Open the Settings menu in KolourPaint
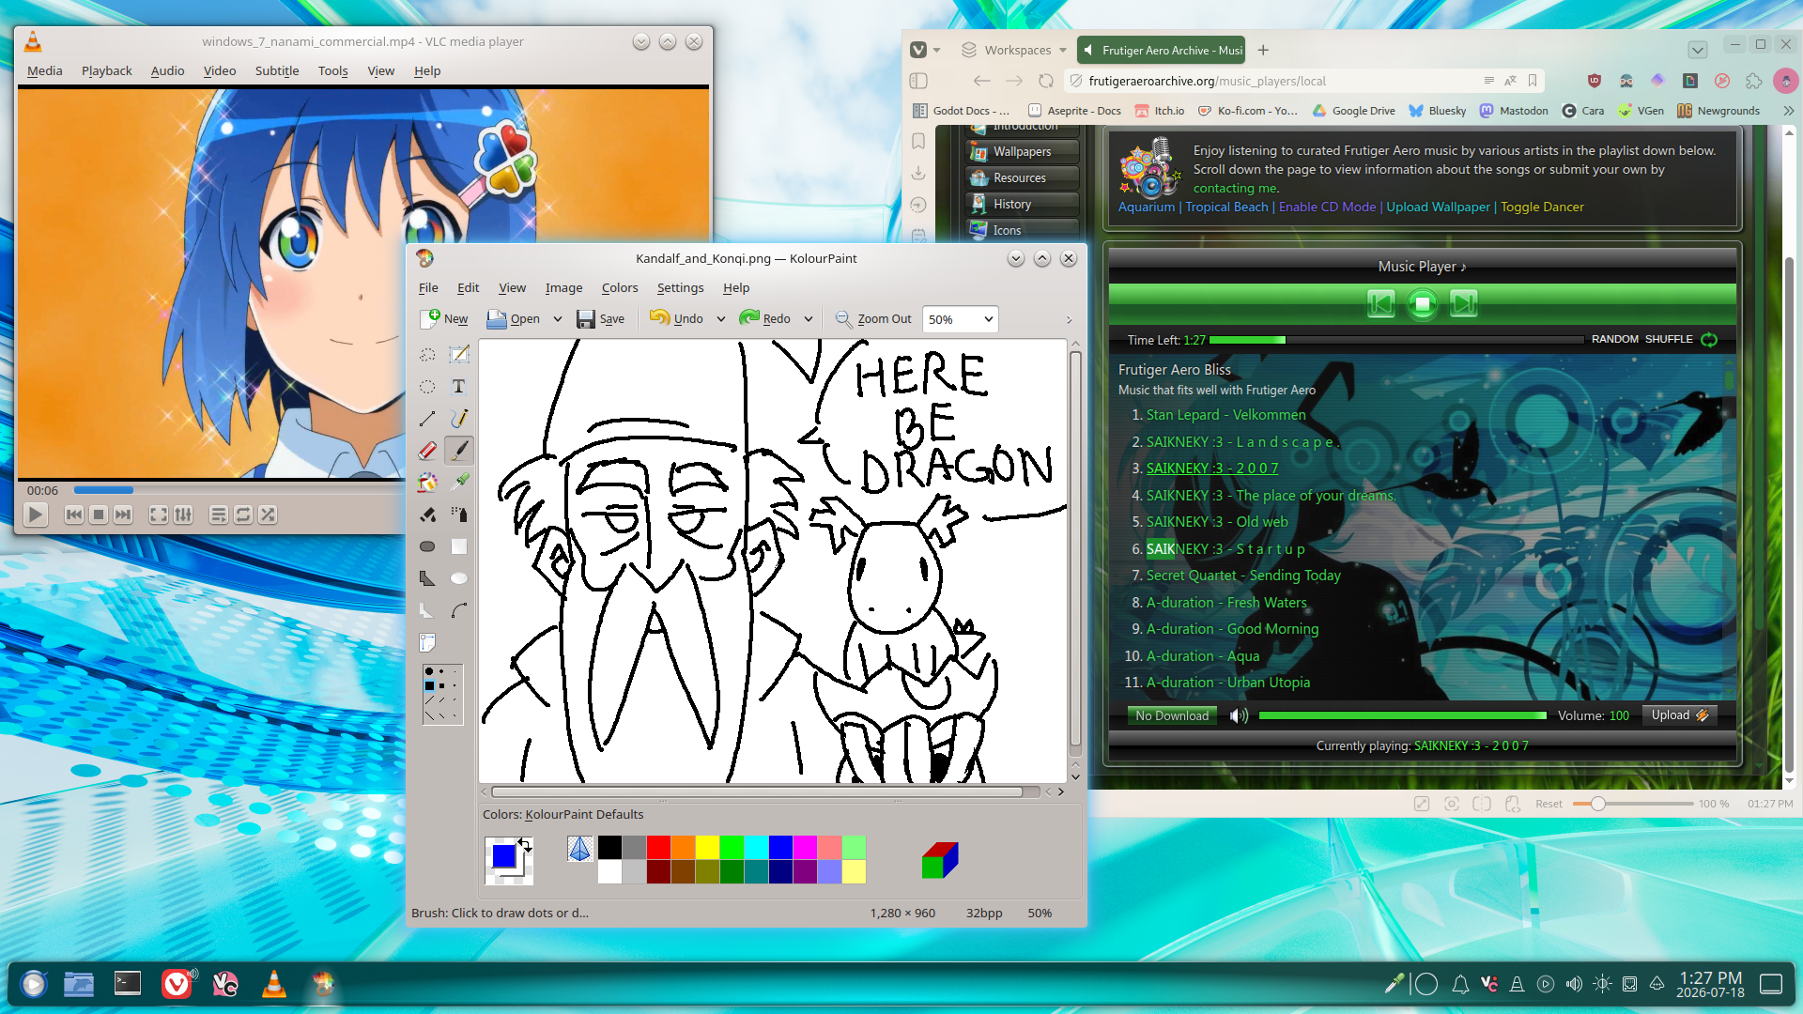The width and height of the screenshot is (1803, 1014). click(x=680, y=288)
